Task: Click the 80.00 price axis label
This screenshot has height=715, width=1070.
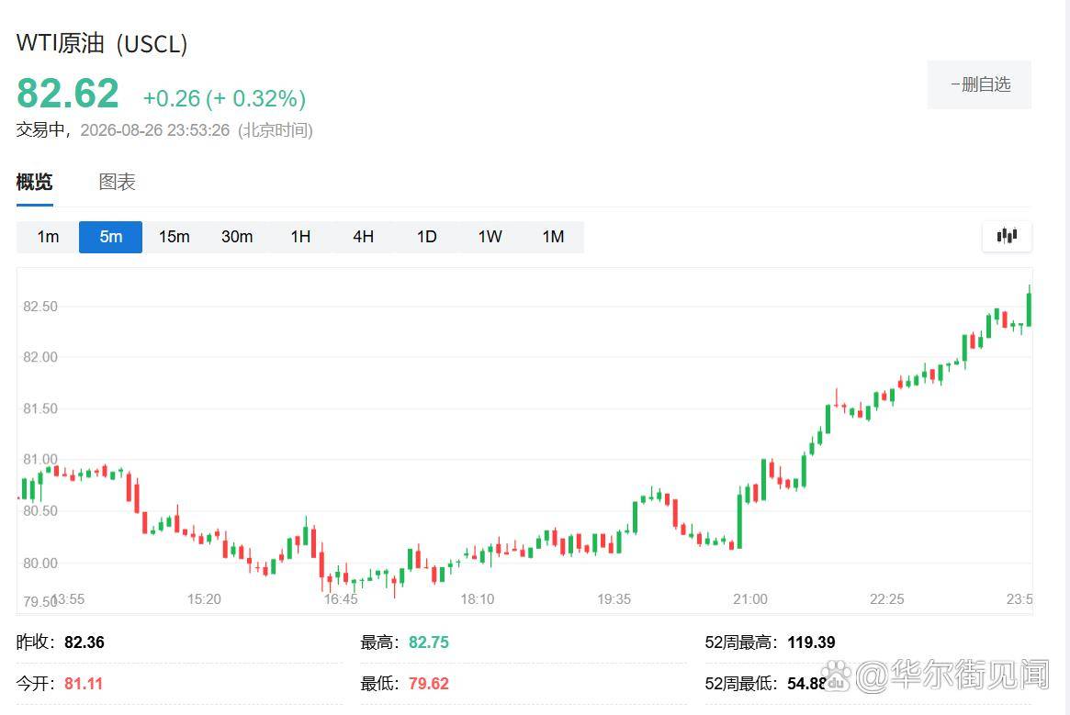Action: tap(40, 563)
